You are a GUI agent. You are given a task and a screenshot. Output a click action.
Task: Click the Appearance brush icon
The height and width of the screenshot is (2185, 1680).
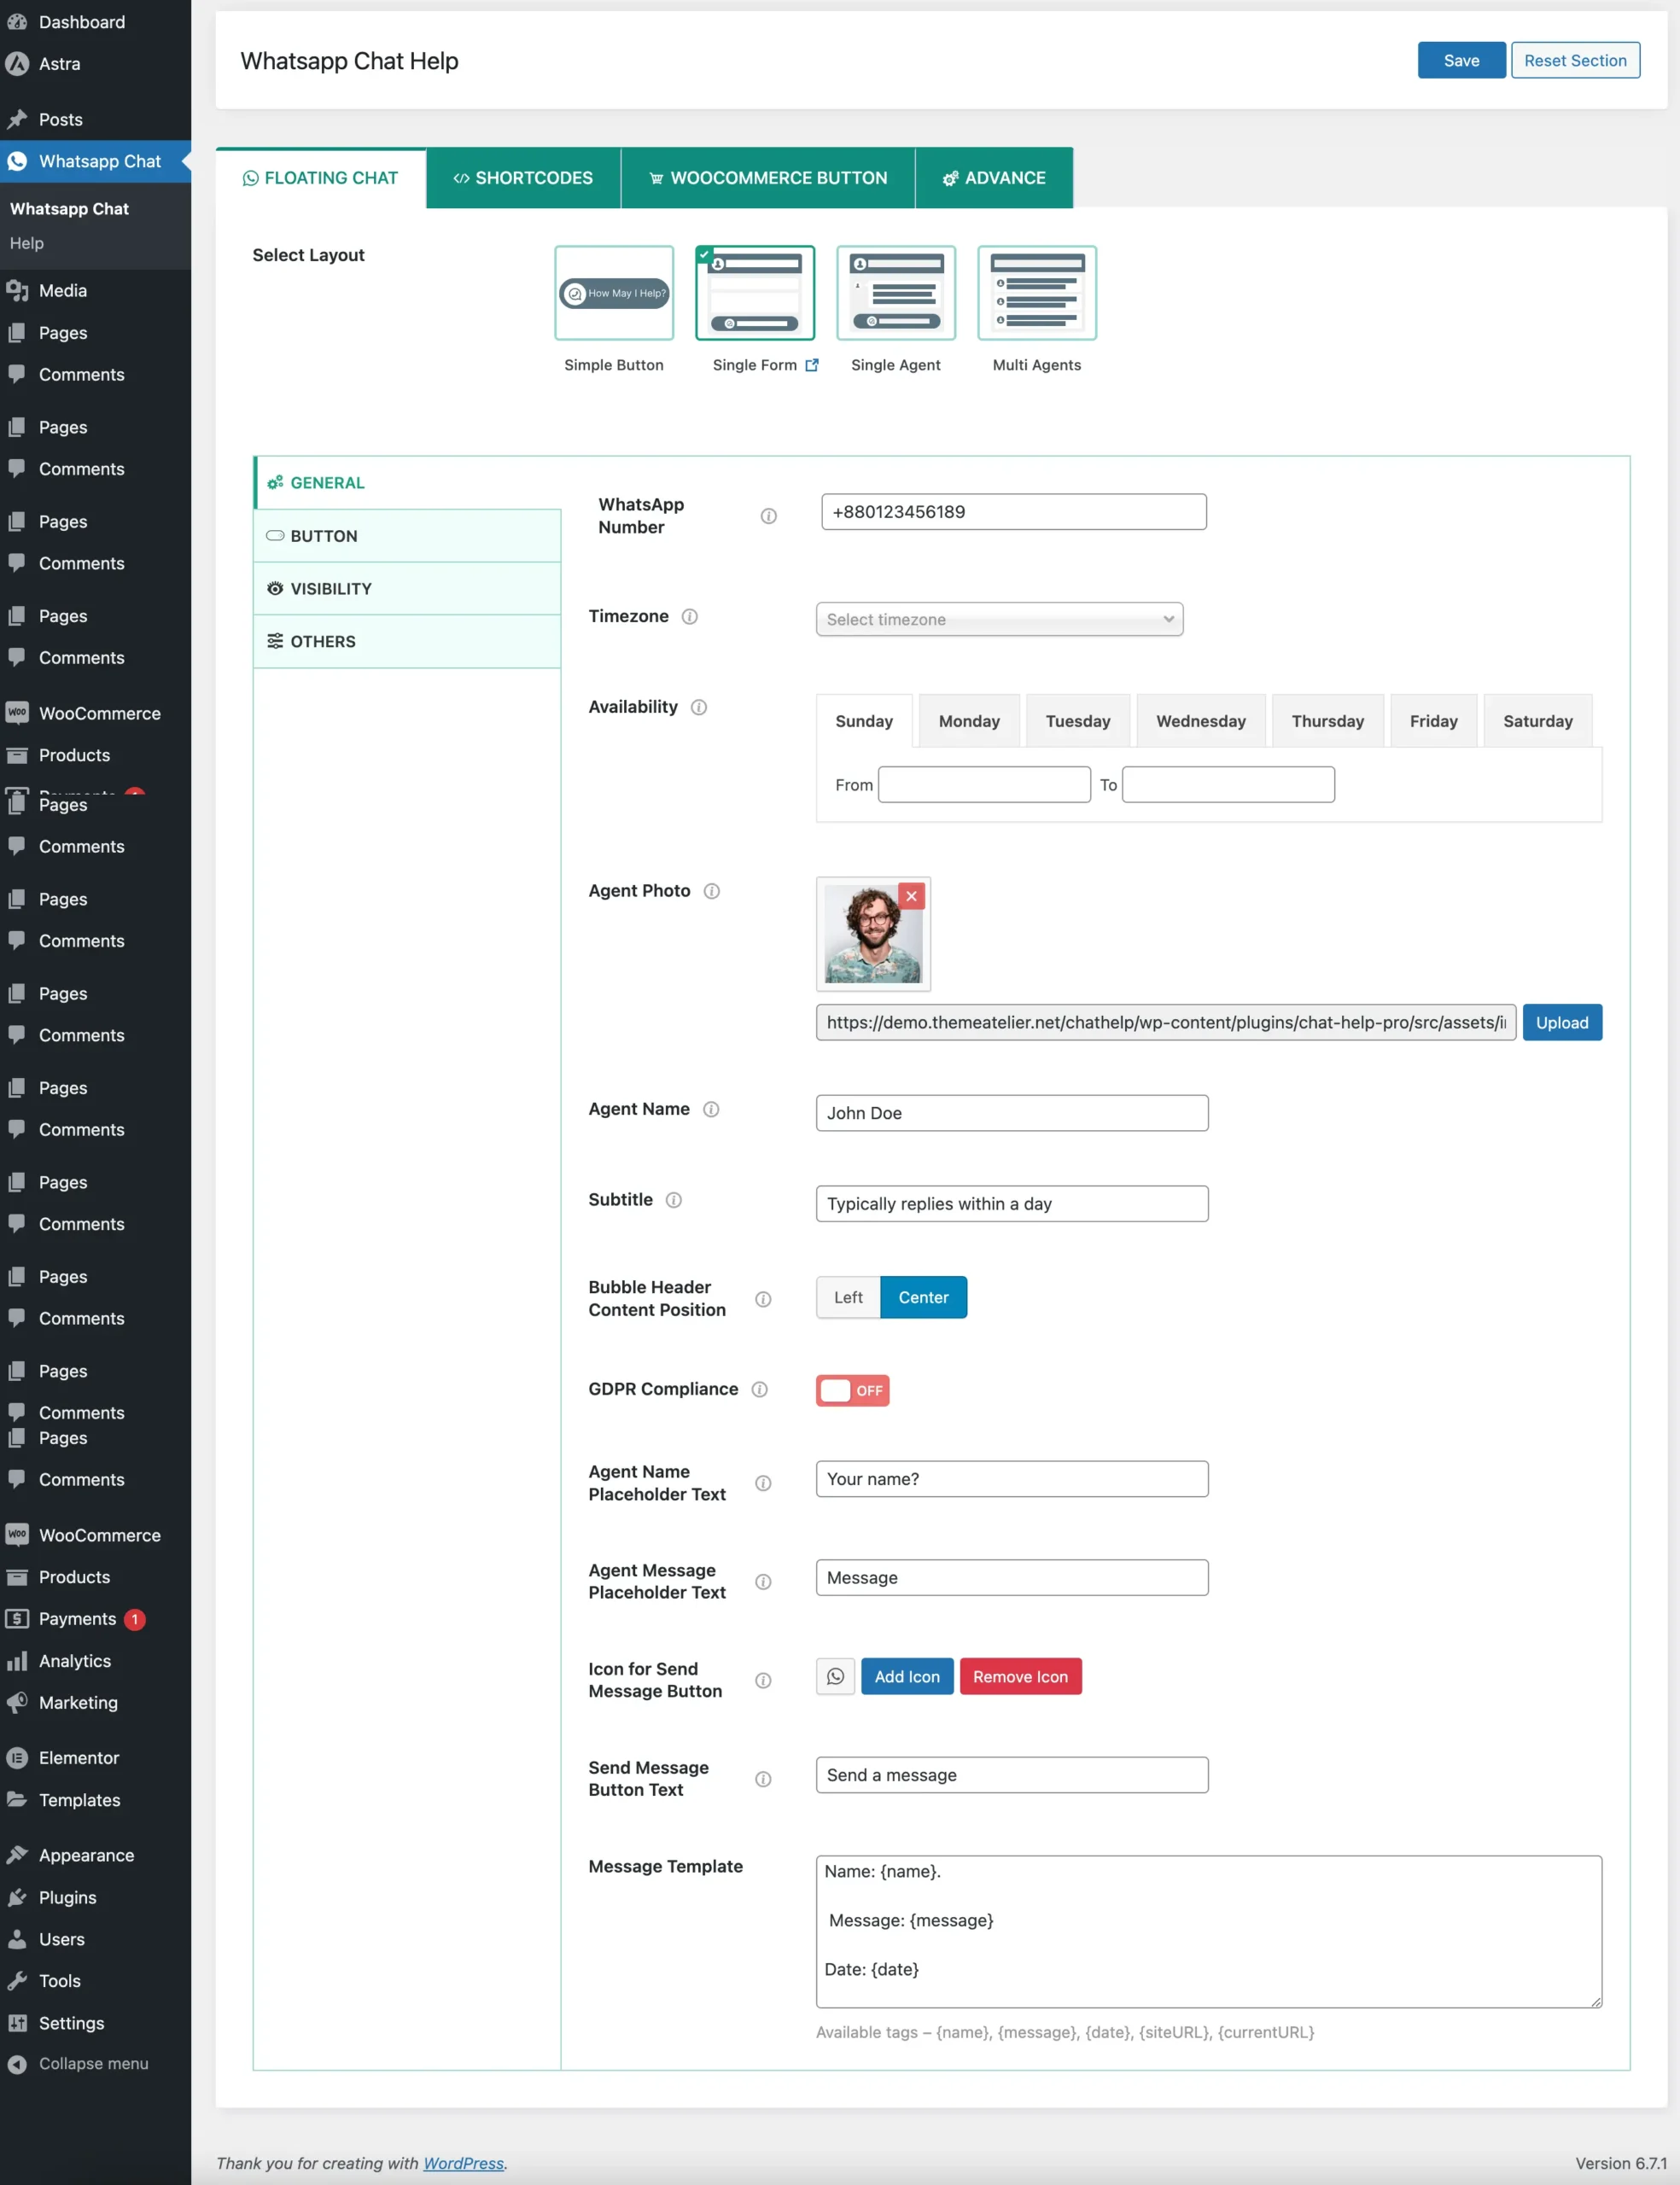(x=17, y=1856)
